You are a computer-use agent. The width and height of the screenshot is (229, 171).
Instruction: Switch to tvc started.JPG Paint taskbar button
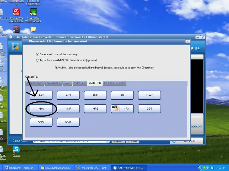[x=92, y=168]
